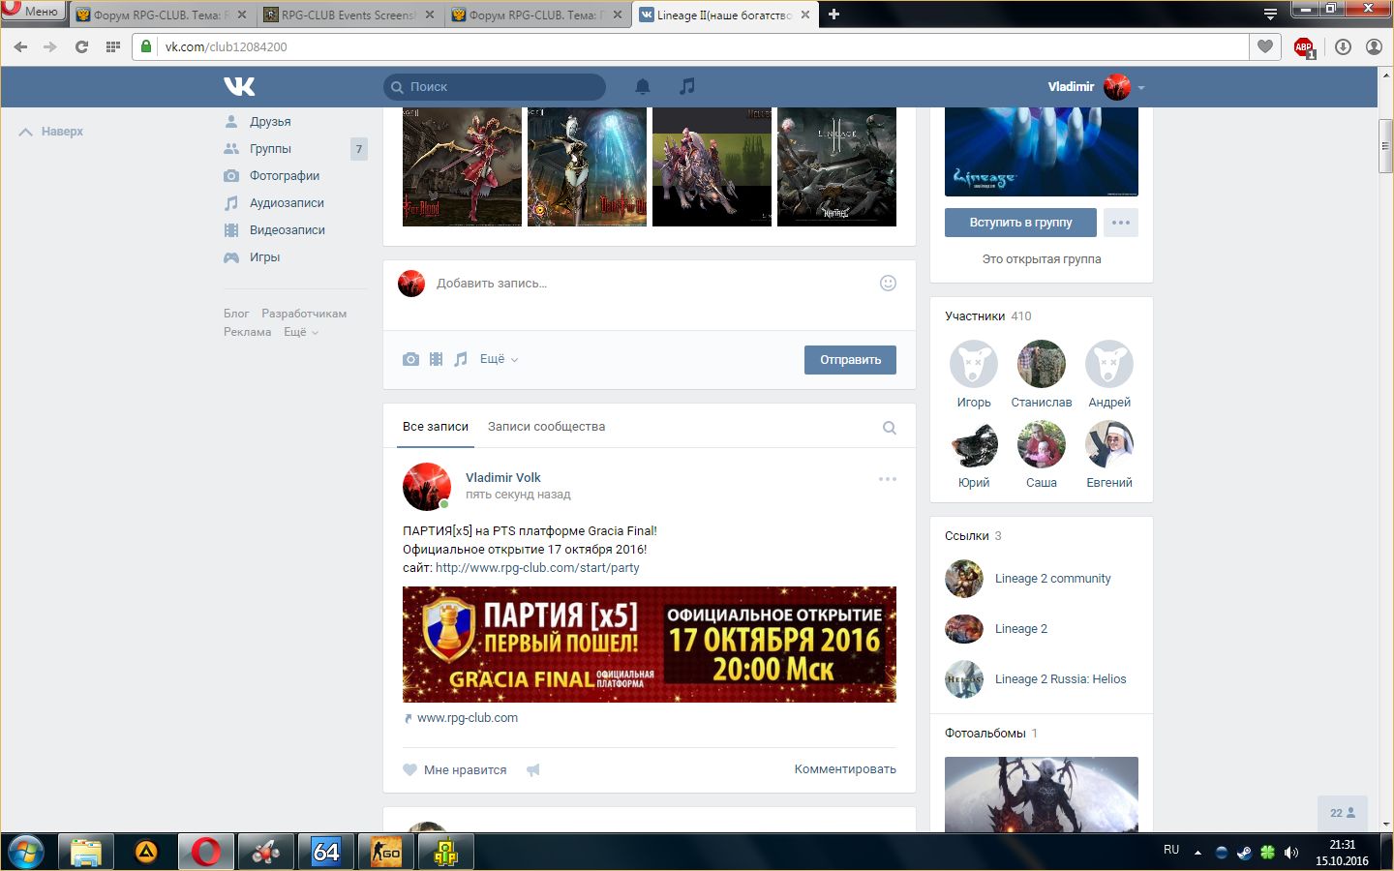
Task: Open a new browser tab
Action: [833, 15]
